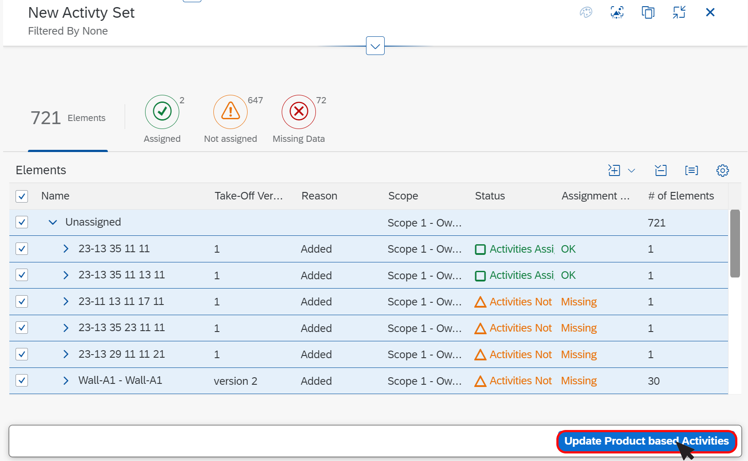Screen dimensions: 748x461
Task: Select the Not assigned filter tab label
Action: coord(231,139)
